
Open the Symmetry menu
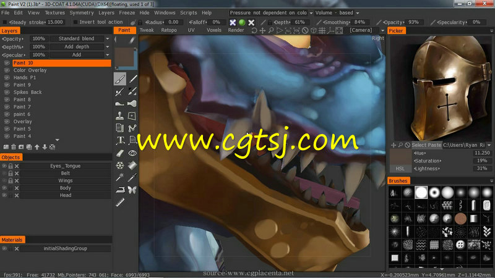pos(82,13)
